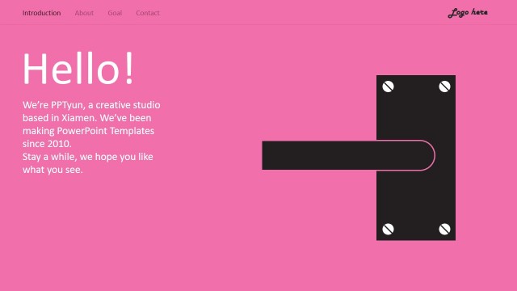Click the 'Logo here' script logo
The height and width of the screenshot is (291, 517).
[468, 13]
